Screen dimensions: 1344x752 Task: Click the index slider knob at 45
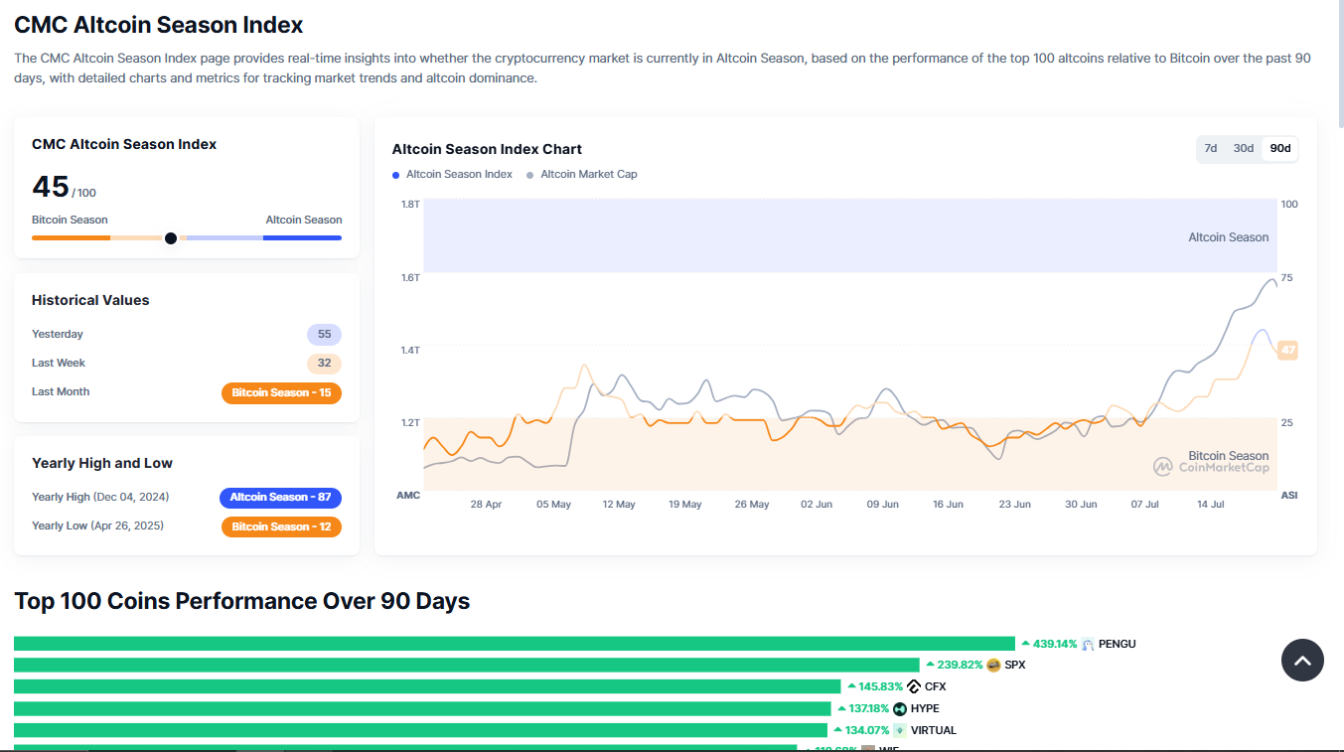coord(171,237)
